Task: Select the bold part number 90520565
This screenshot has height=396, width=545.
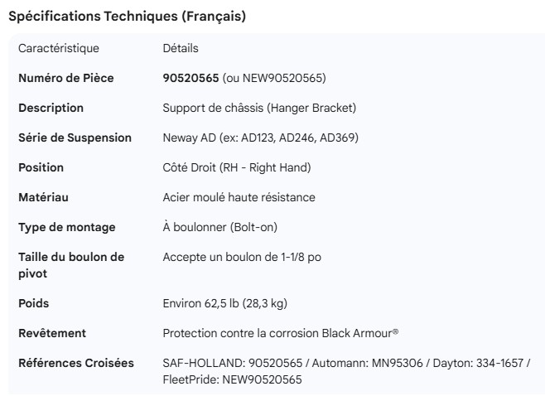Action: [191, 78]
